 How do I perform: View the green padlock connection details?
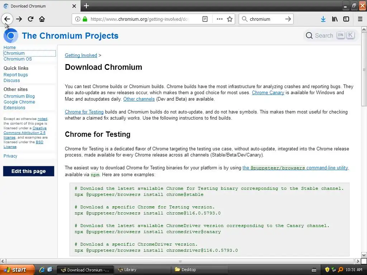(x=85, y=19)
